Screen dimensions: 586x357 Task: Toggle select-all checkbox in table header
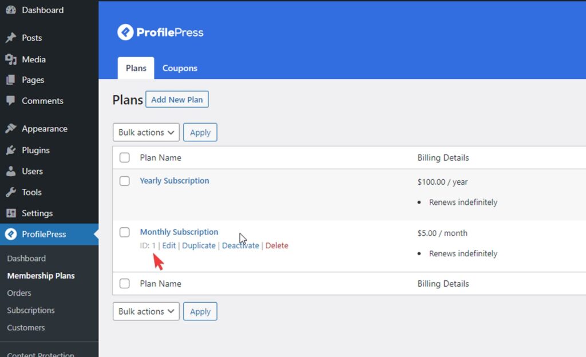(124, 157)
